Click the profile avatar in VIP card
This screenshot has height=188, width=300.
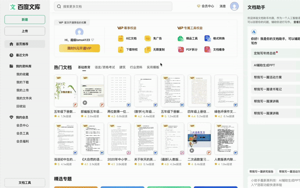79,32
